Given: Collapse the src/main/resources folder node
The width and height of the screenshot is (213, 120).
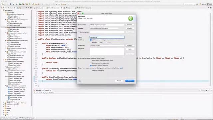Looking at the screenshot, I should [x=4, y=59].
